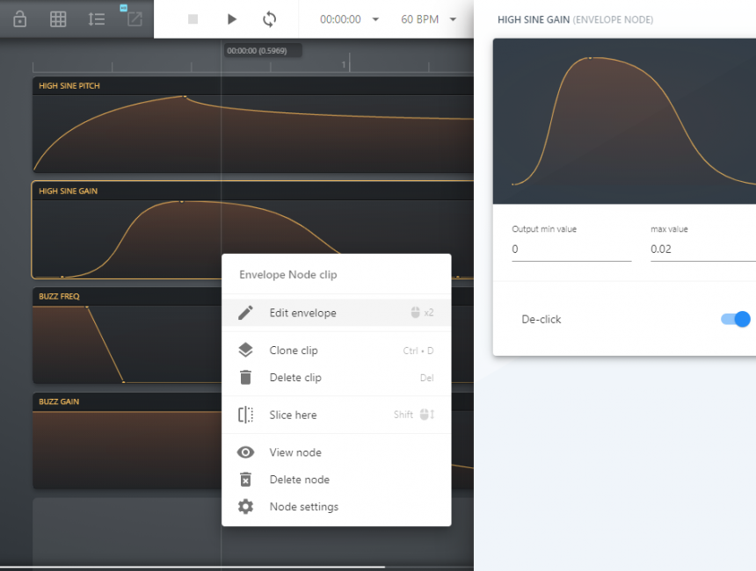
Task: Click the Output min value field
Action: 571,249
